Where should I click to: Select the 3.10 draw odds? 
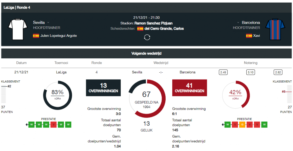(250, 72)
